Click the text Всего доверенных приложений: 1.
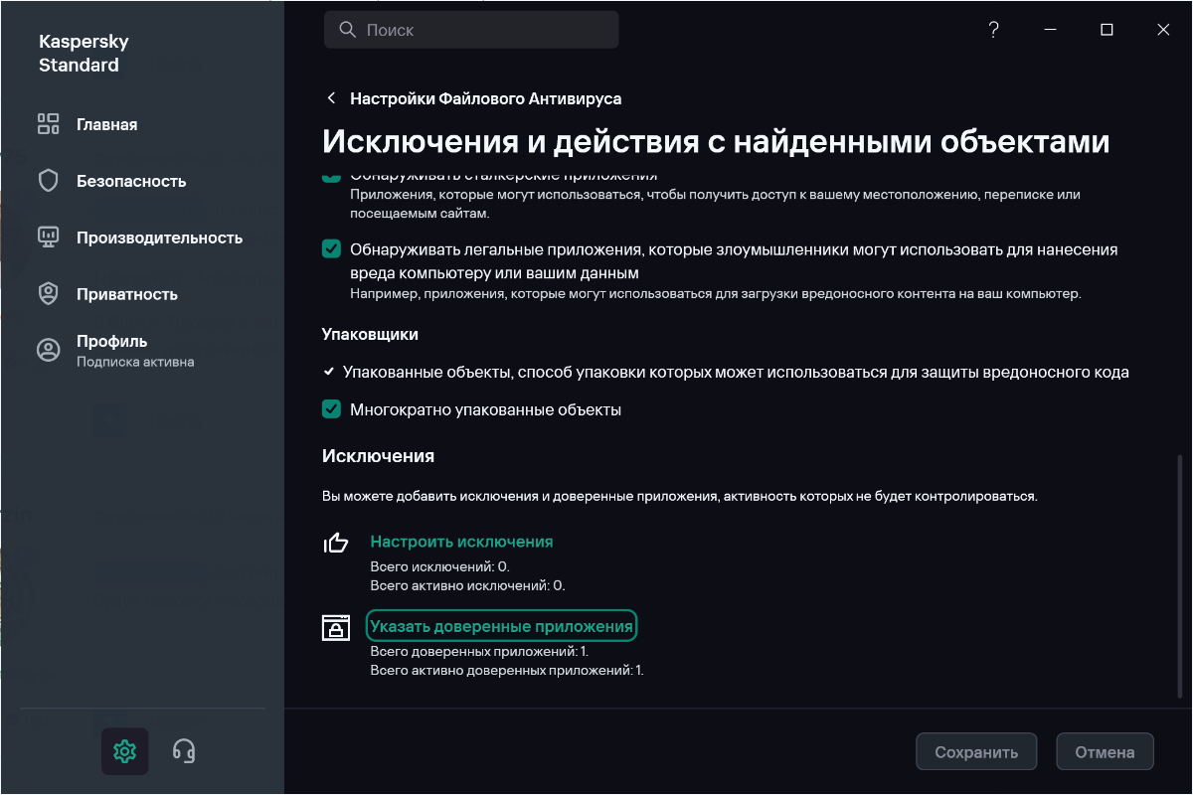The height and width of the screenshot is (795, 1193). click(479, 651)
